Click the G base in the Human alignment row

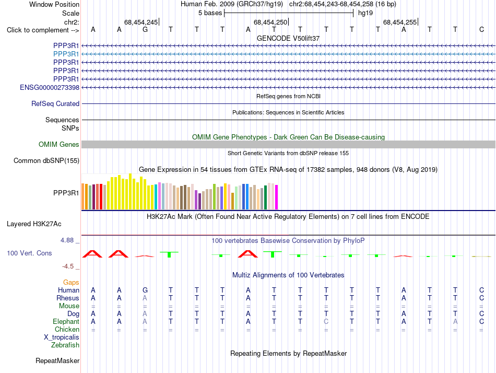point(145,290)
